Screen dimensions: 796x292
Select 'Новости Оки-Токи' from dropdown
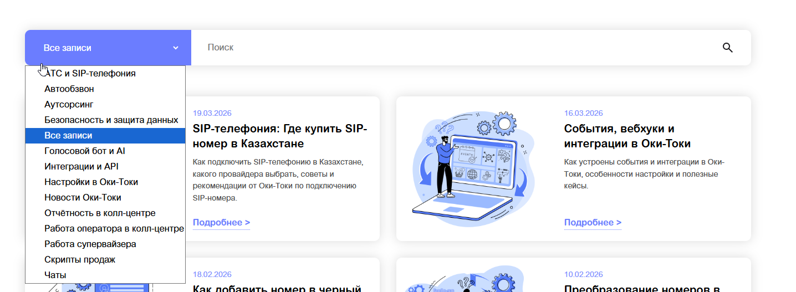[x=105, y=197]
